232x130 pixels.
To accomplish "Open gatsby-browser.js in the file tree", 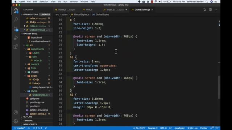I will (39, 110).
